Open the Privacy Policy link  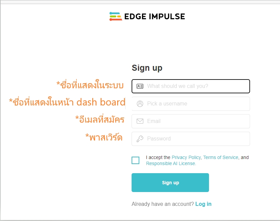click(x=186, y=157)
